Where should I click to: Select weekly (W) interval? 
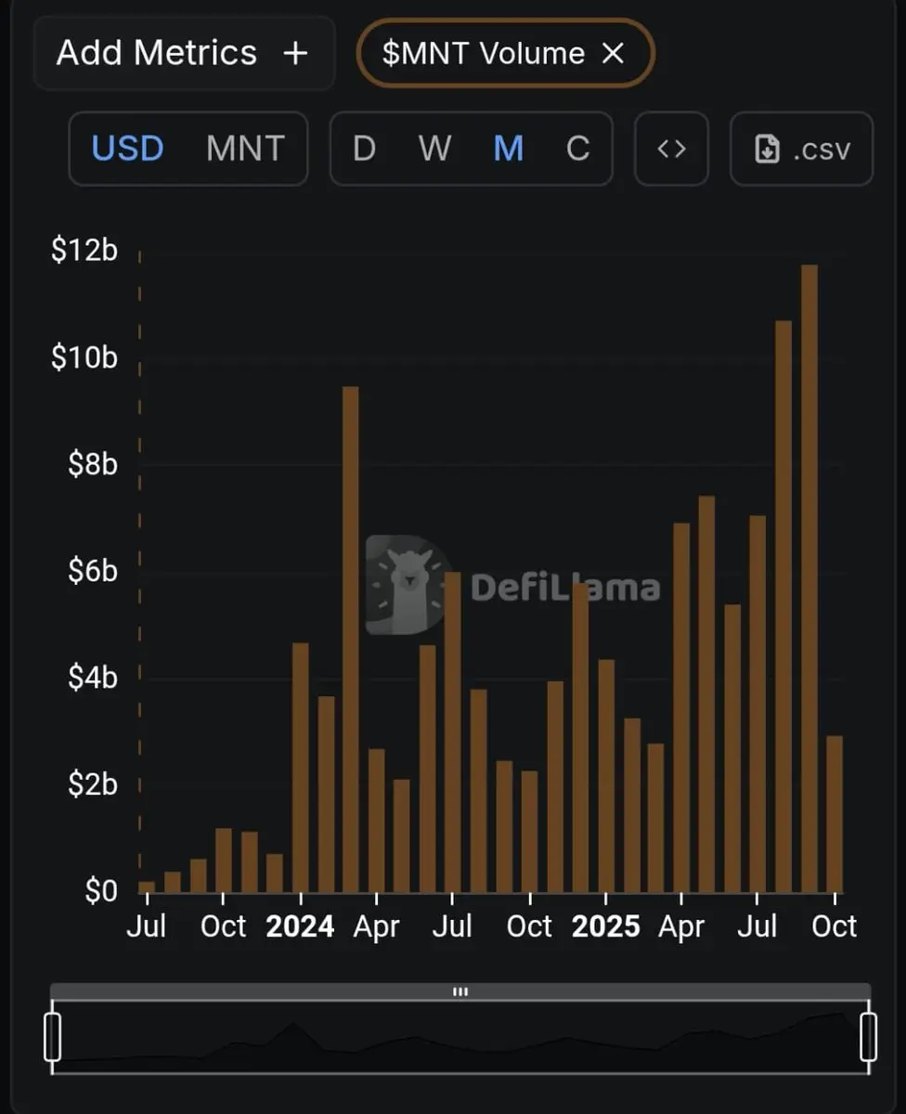[x=434, y=149]
